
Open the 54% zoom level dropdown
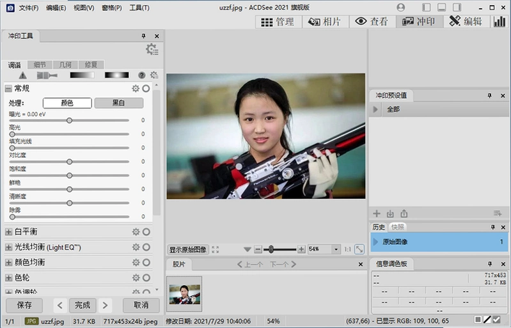(x=336, y=249)
